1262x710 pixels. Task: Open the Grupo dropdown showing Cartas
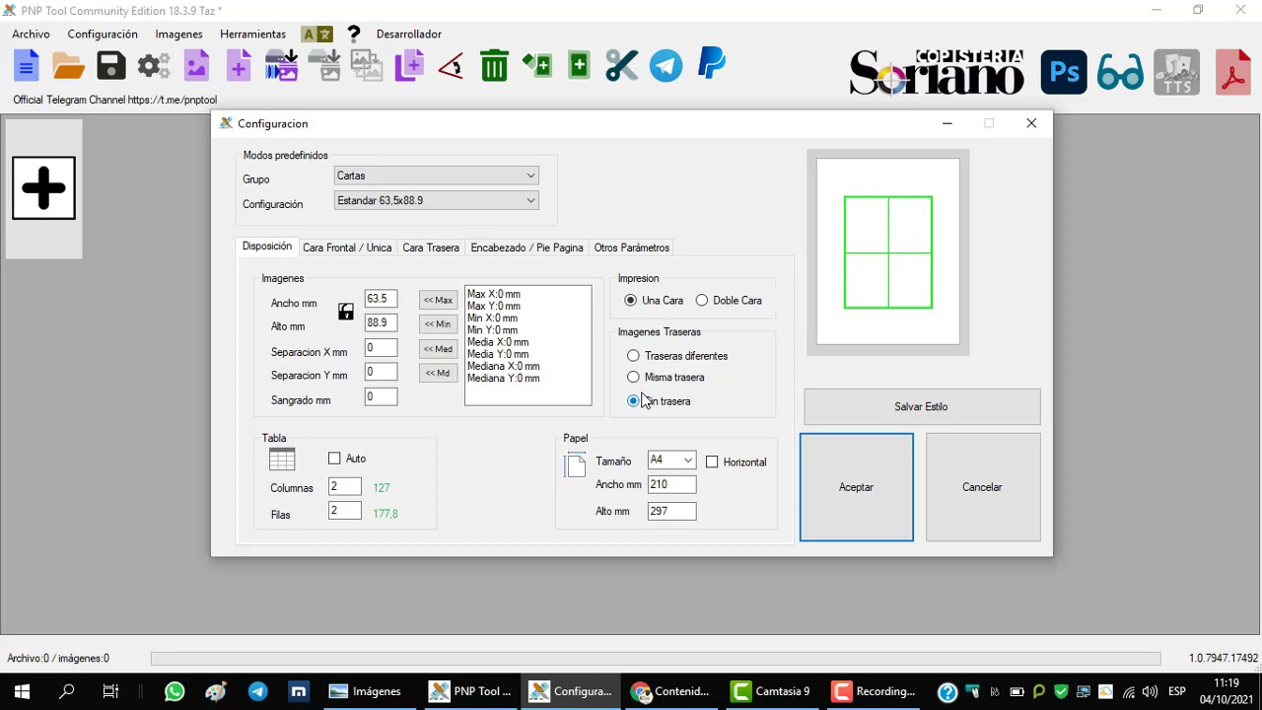436,176
